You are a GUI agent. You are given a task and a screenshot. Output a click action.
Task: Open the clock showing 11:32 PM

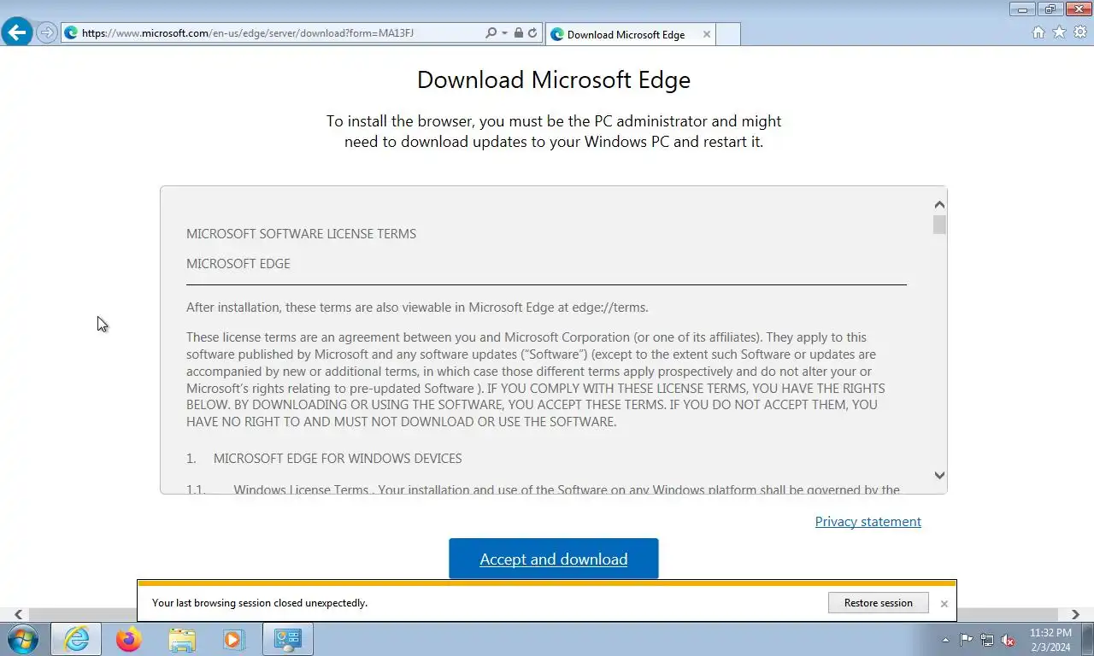(1050, 640)
